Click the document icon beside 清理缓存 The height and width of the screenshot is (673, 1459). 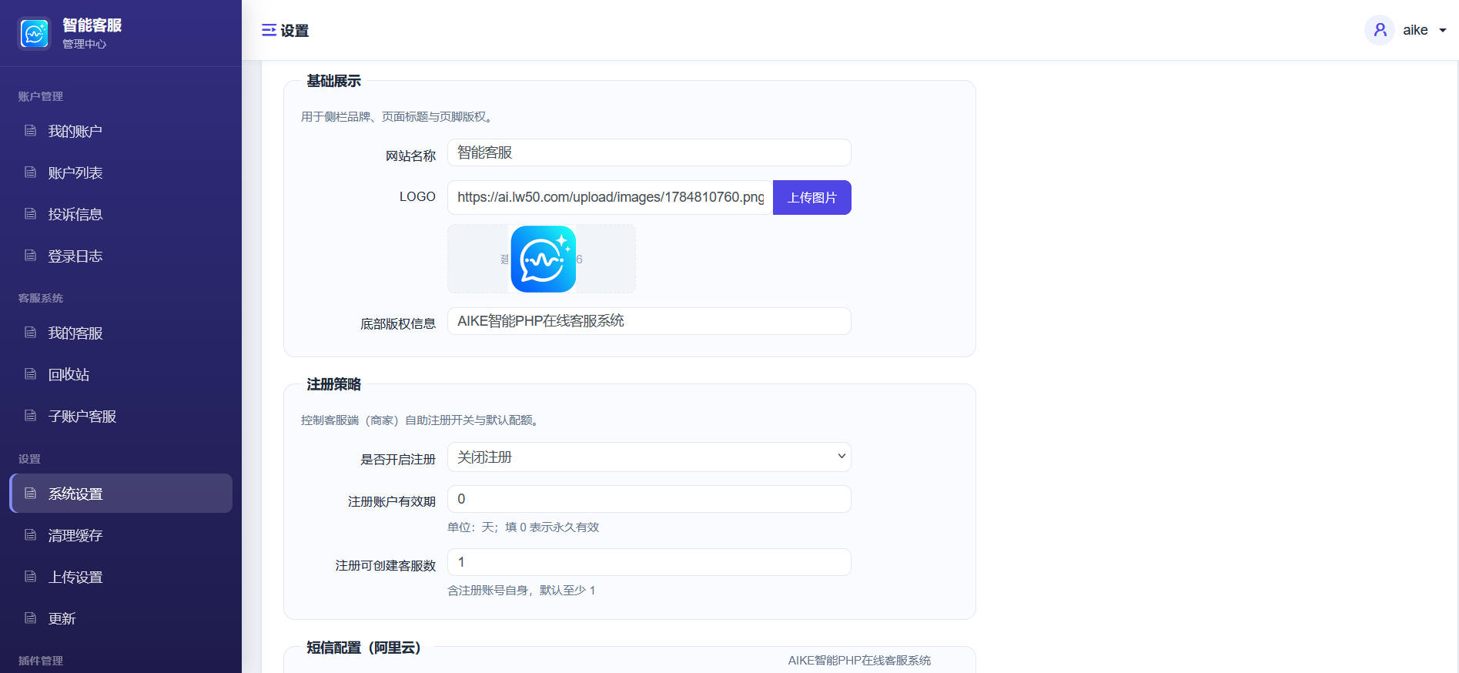point(31,535)
